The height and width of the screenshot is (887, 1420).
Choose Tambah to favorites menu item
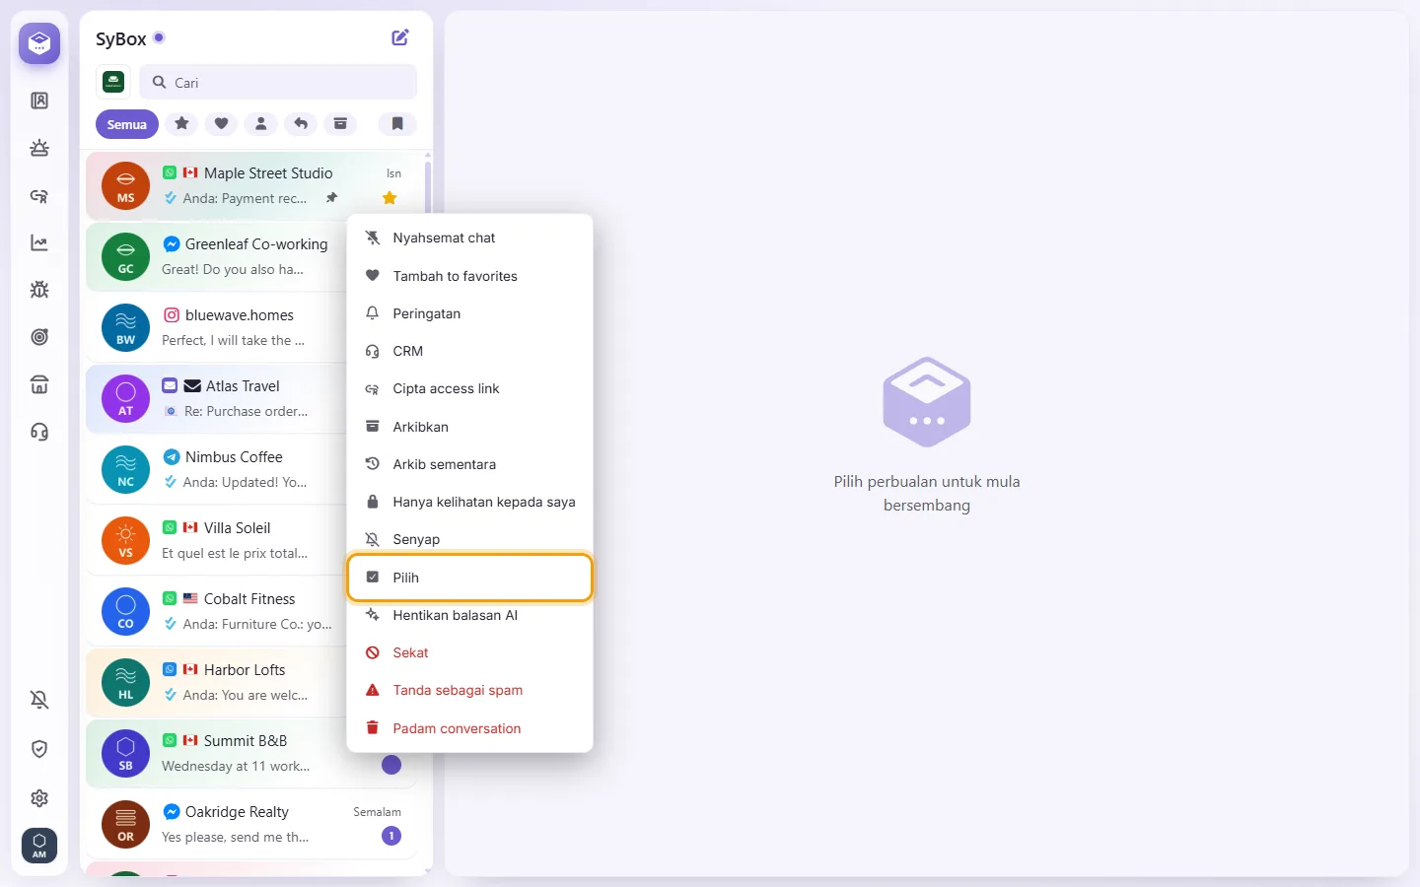point(470,276)
